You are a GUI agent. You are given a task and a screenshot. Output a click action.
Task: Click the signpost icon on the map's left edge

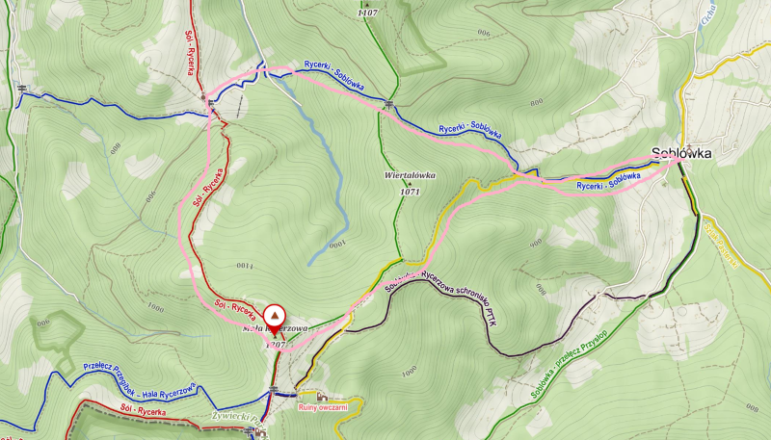(21, 89)
